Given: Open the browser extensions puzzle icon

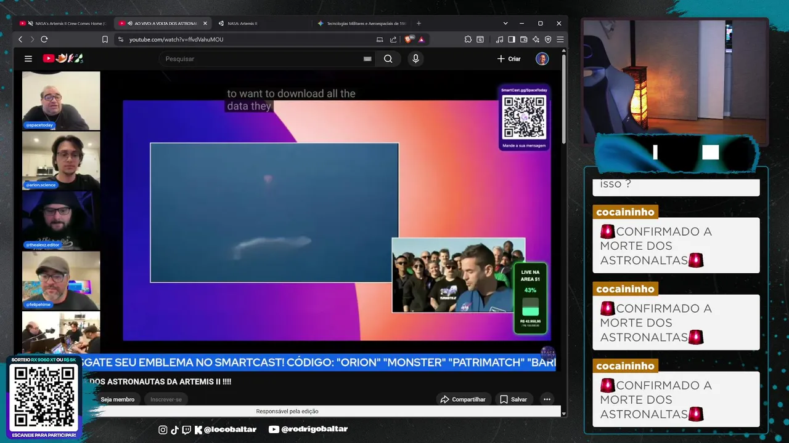Looking at the screenshot, I should [468, 39].
